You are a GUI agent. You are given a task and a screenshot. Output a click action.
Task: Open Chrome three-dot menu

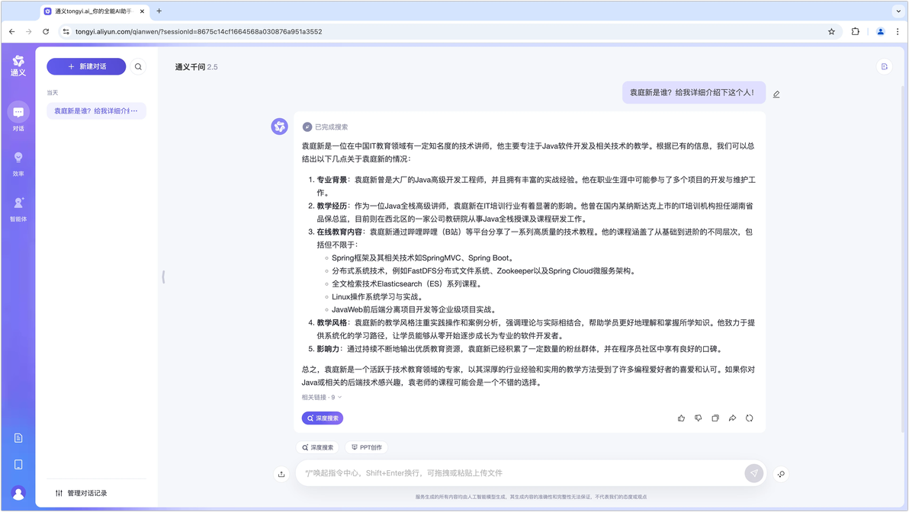898,32
